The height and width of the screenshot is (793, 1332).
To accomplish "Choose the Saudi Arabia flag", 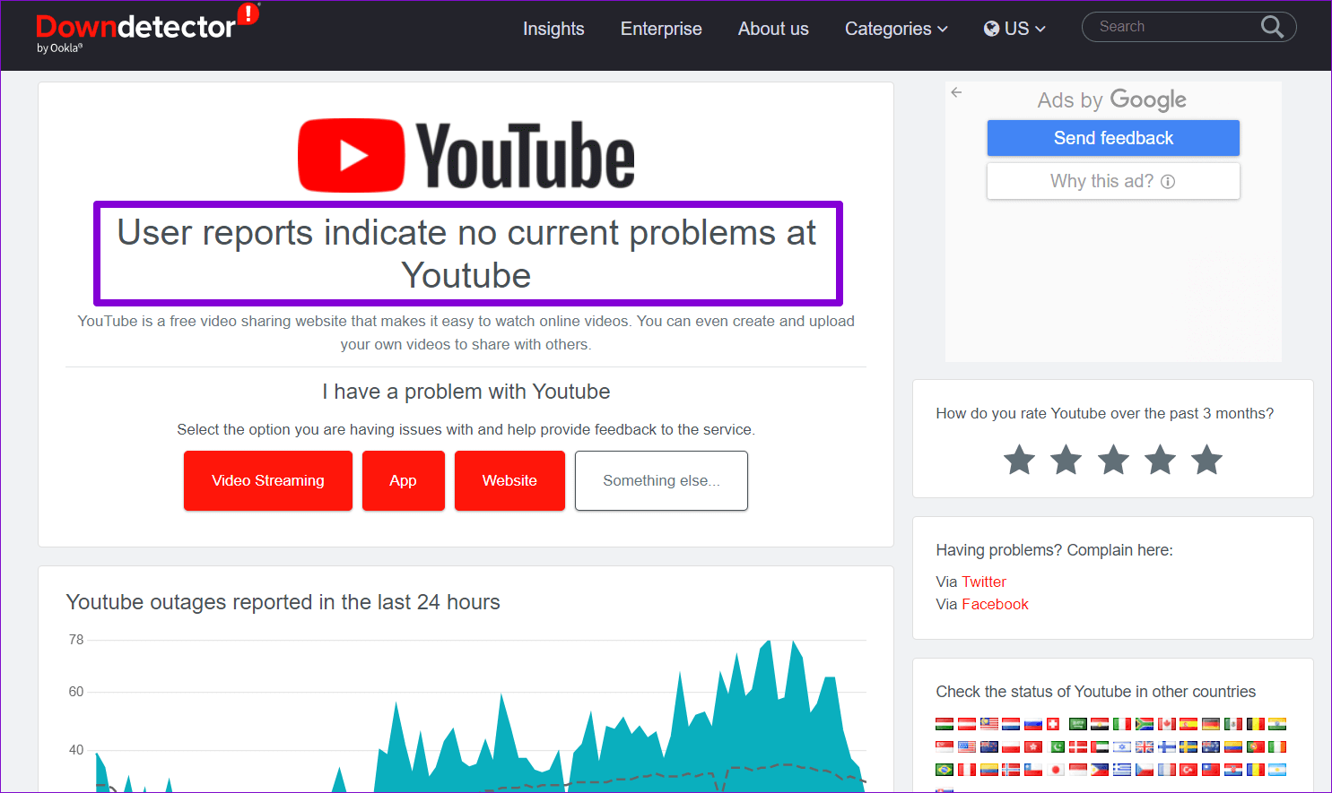I will (x=1078, y=724).
